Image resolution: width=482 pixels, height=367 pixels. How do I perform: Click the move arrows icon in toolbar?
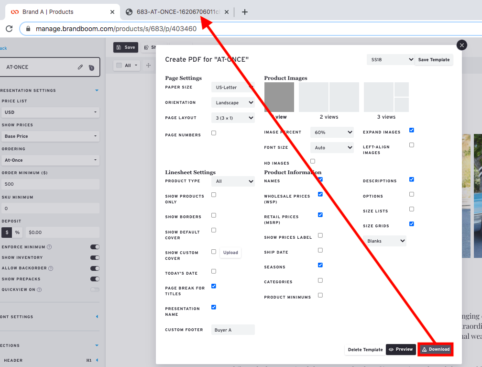pyautogui.click(x=148, y=65)
